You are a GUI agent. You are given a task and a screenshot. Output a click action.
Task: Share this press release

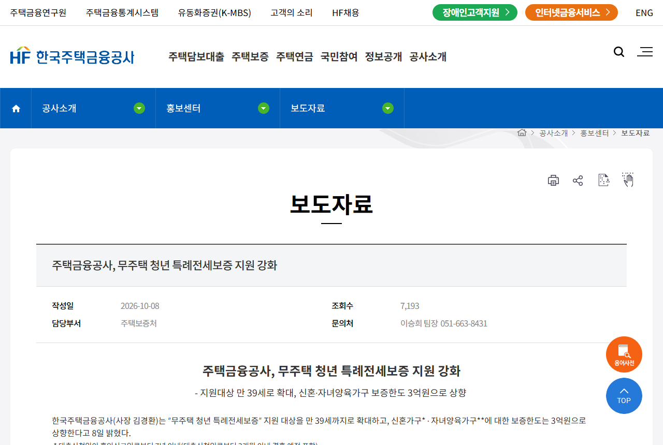click(578, 180)
